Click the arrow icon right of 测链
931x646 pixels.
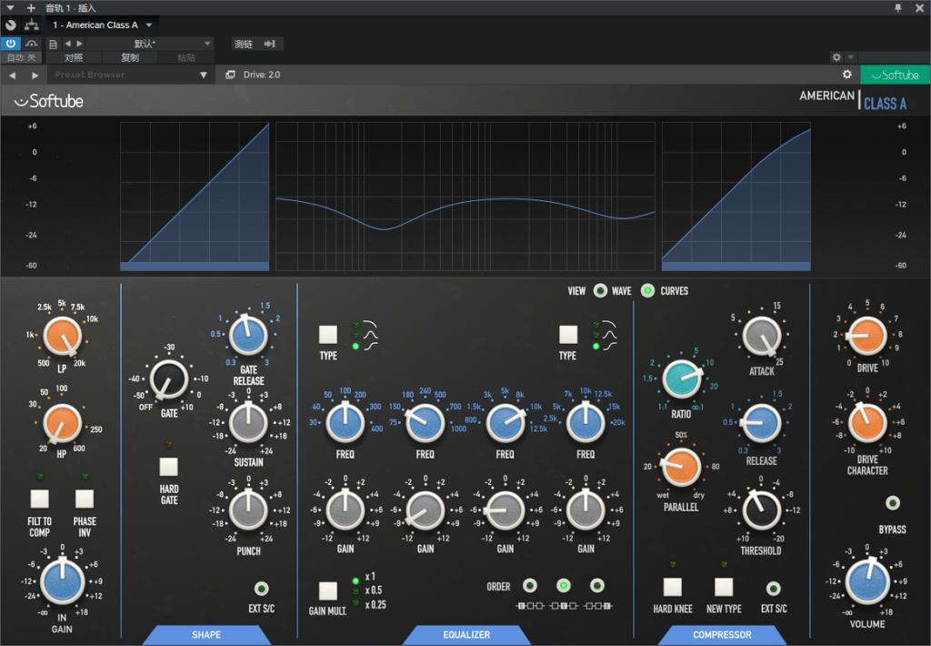click(269, 44)
